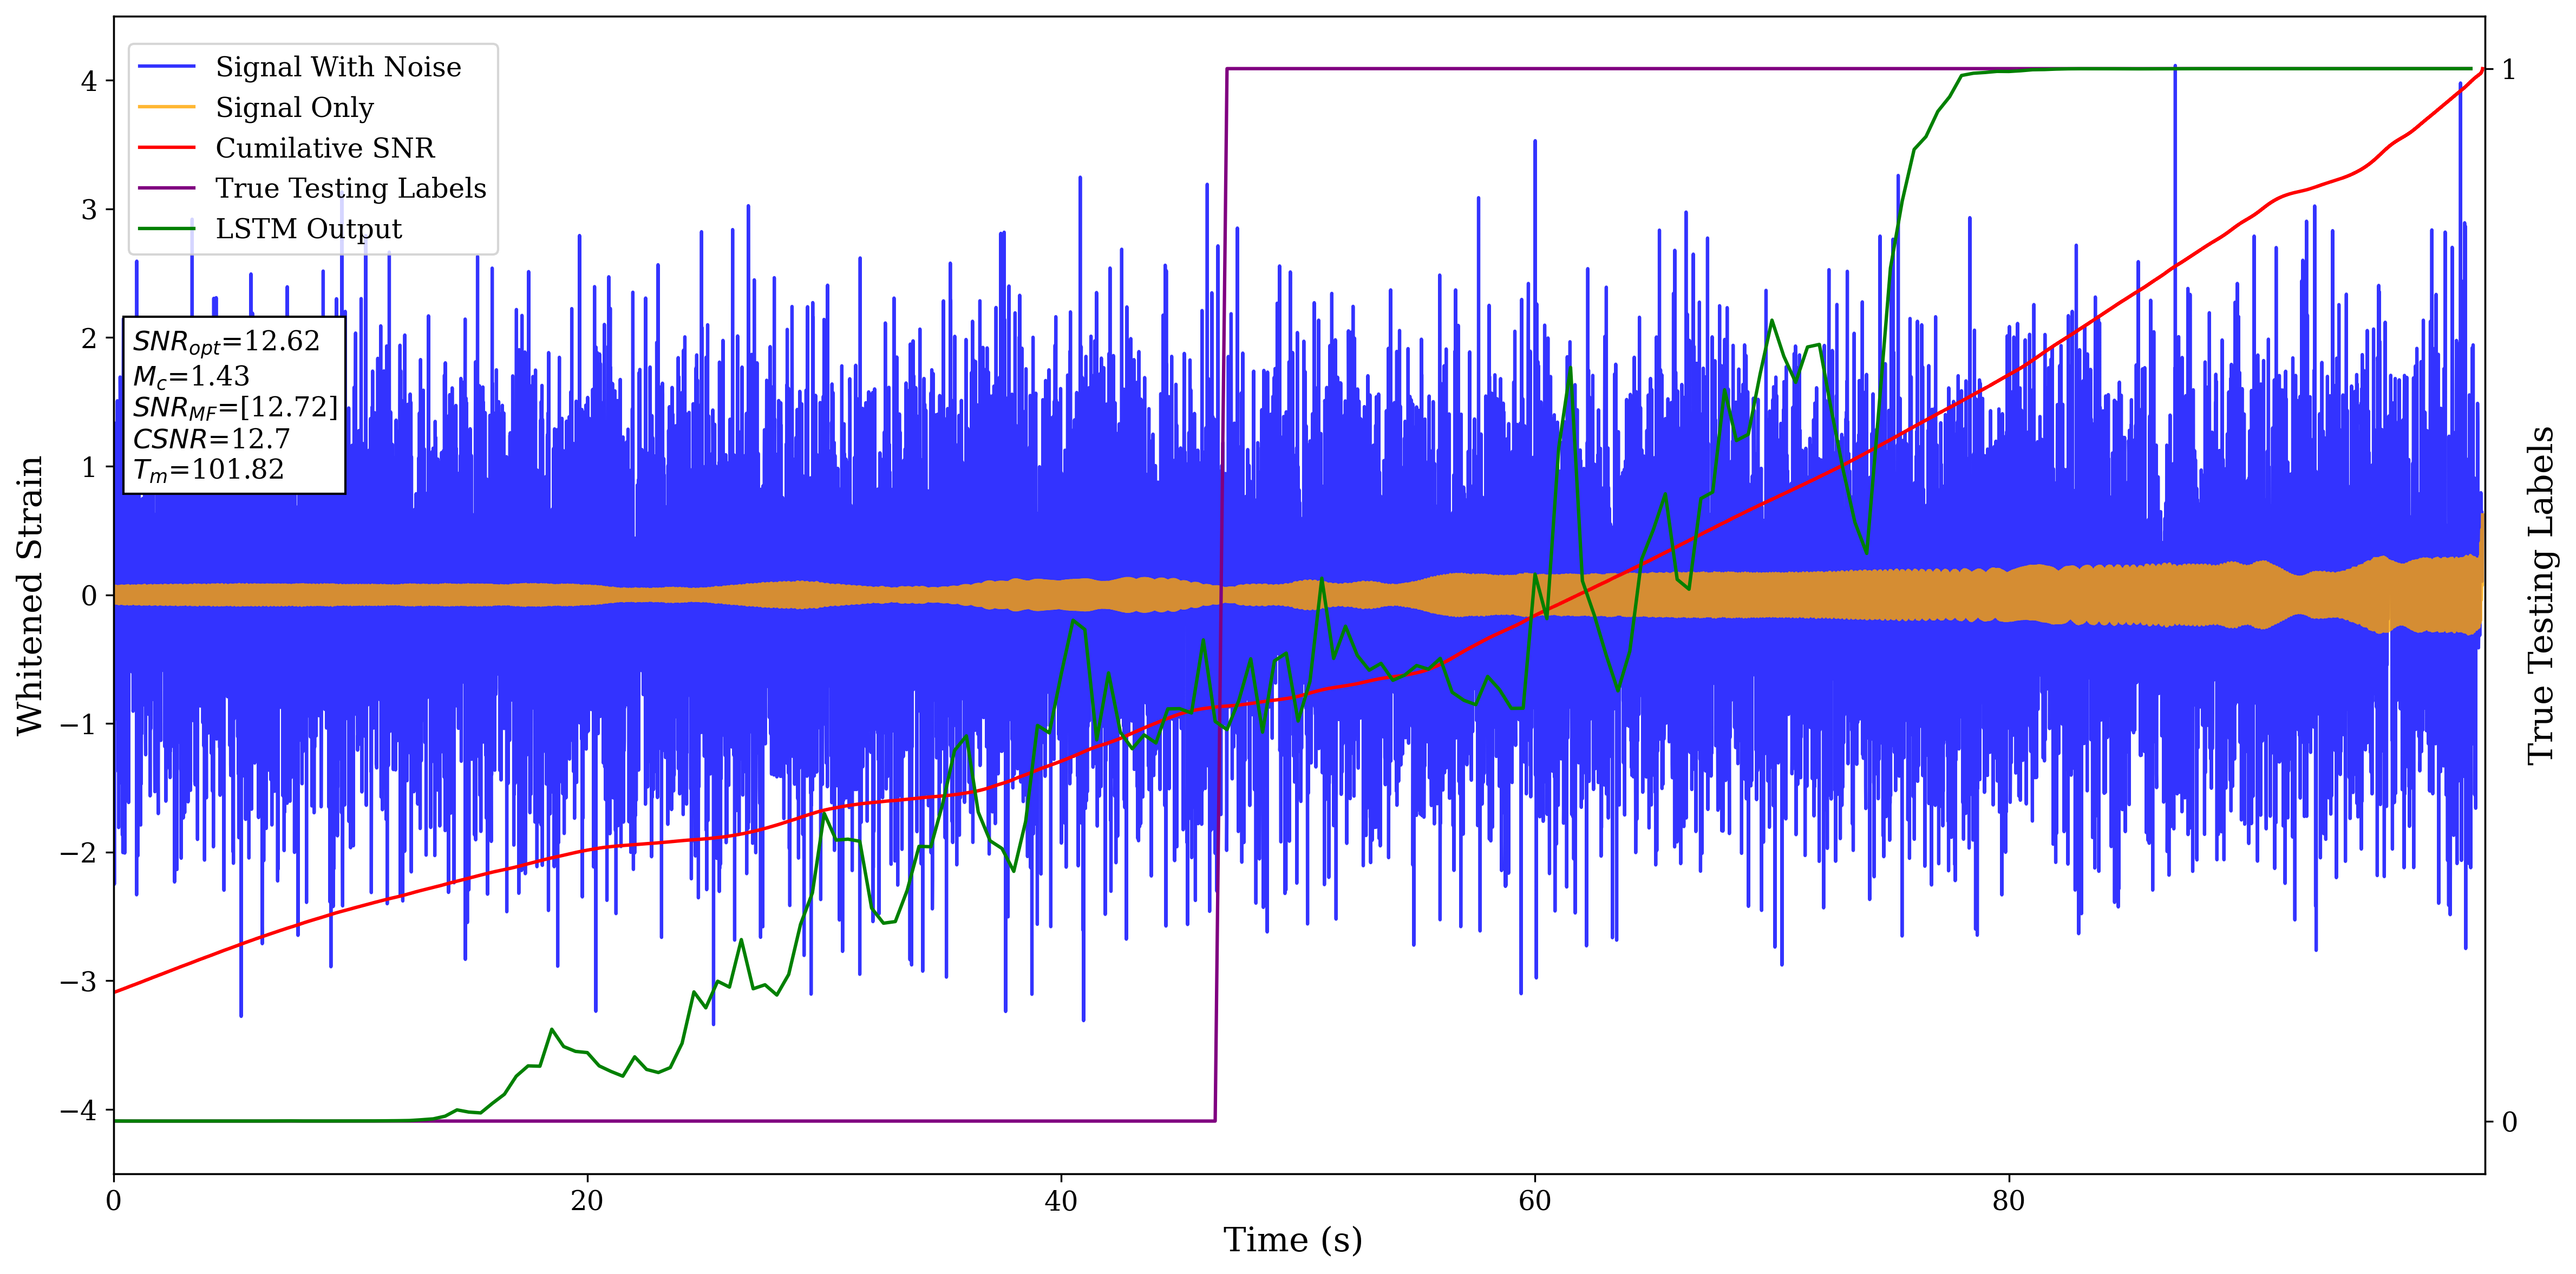Click the 'Cumilative SNR' legend label

(325, 148)
